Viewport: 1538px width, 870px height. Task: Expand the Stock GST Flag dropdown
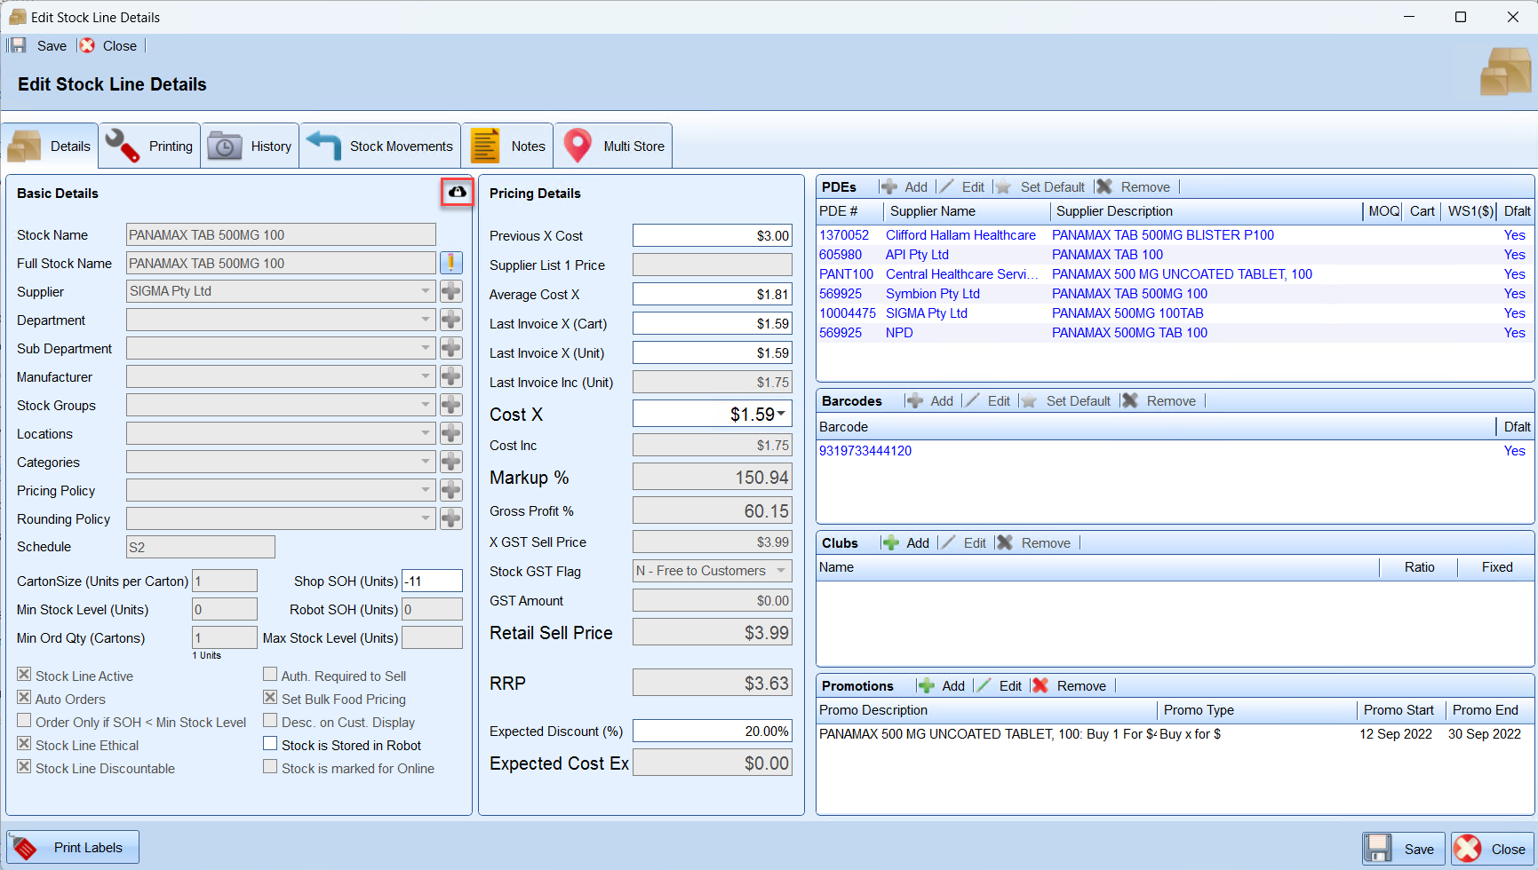click(x=781, y=571)
